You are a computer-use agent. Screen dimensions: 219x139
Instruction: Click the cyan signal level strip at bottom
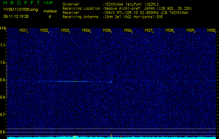click(111, 138)
